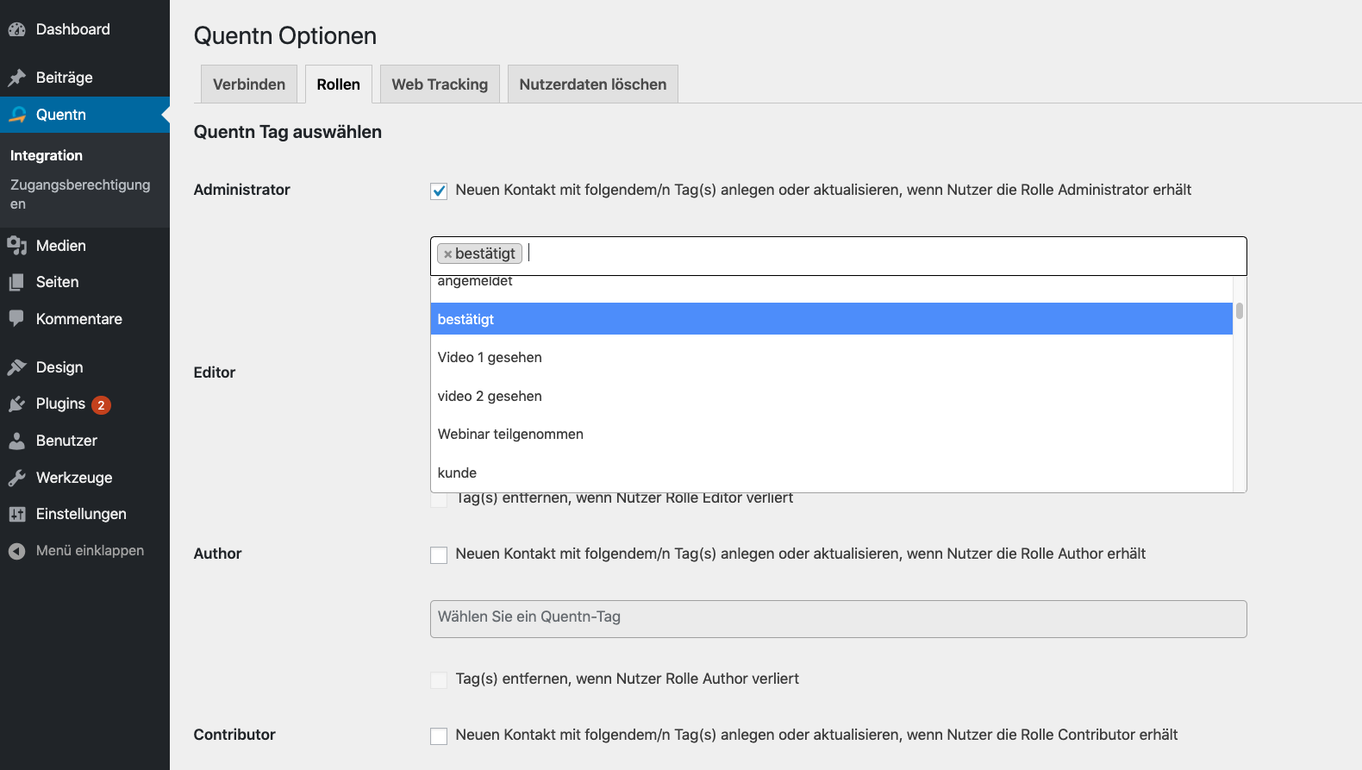Choose 'Video 1 gesehen' from the dropdown

(490, 357)
